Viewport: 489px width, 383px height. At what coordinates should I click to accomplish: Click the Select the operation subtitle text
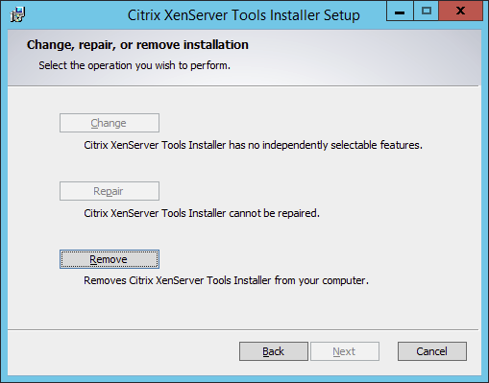click(134, 65)
